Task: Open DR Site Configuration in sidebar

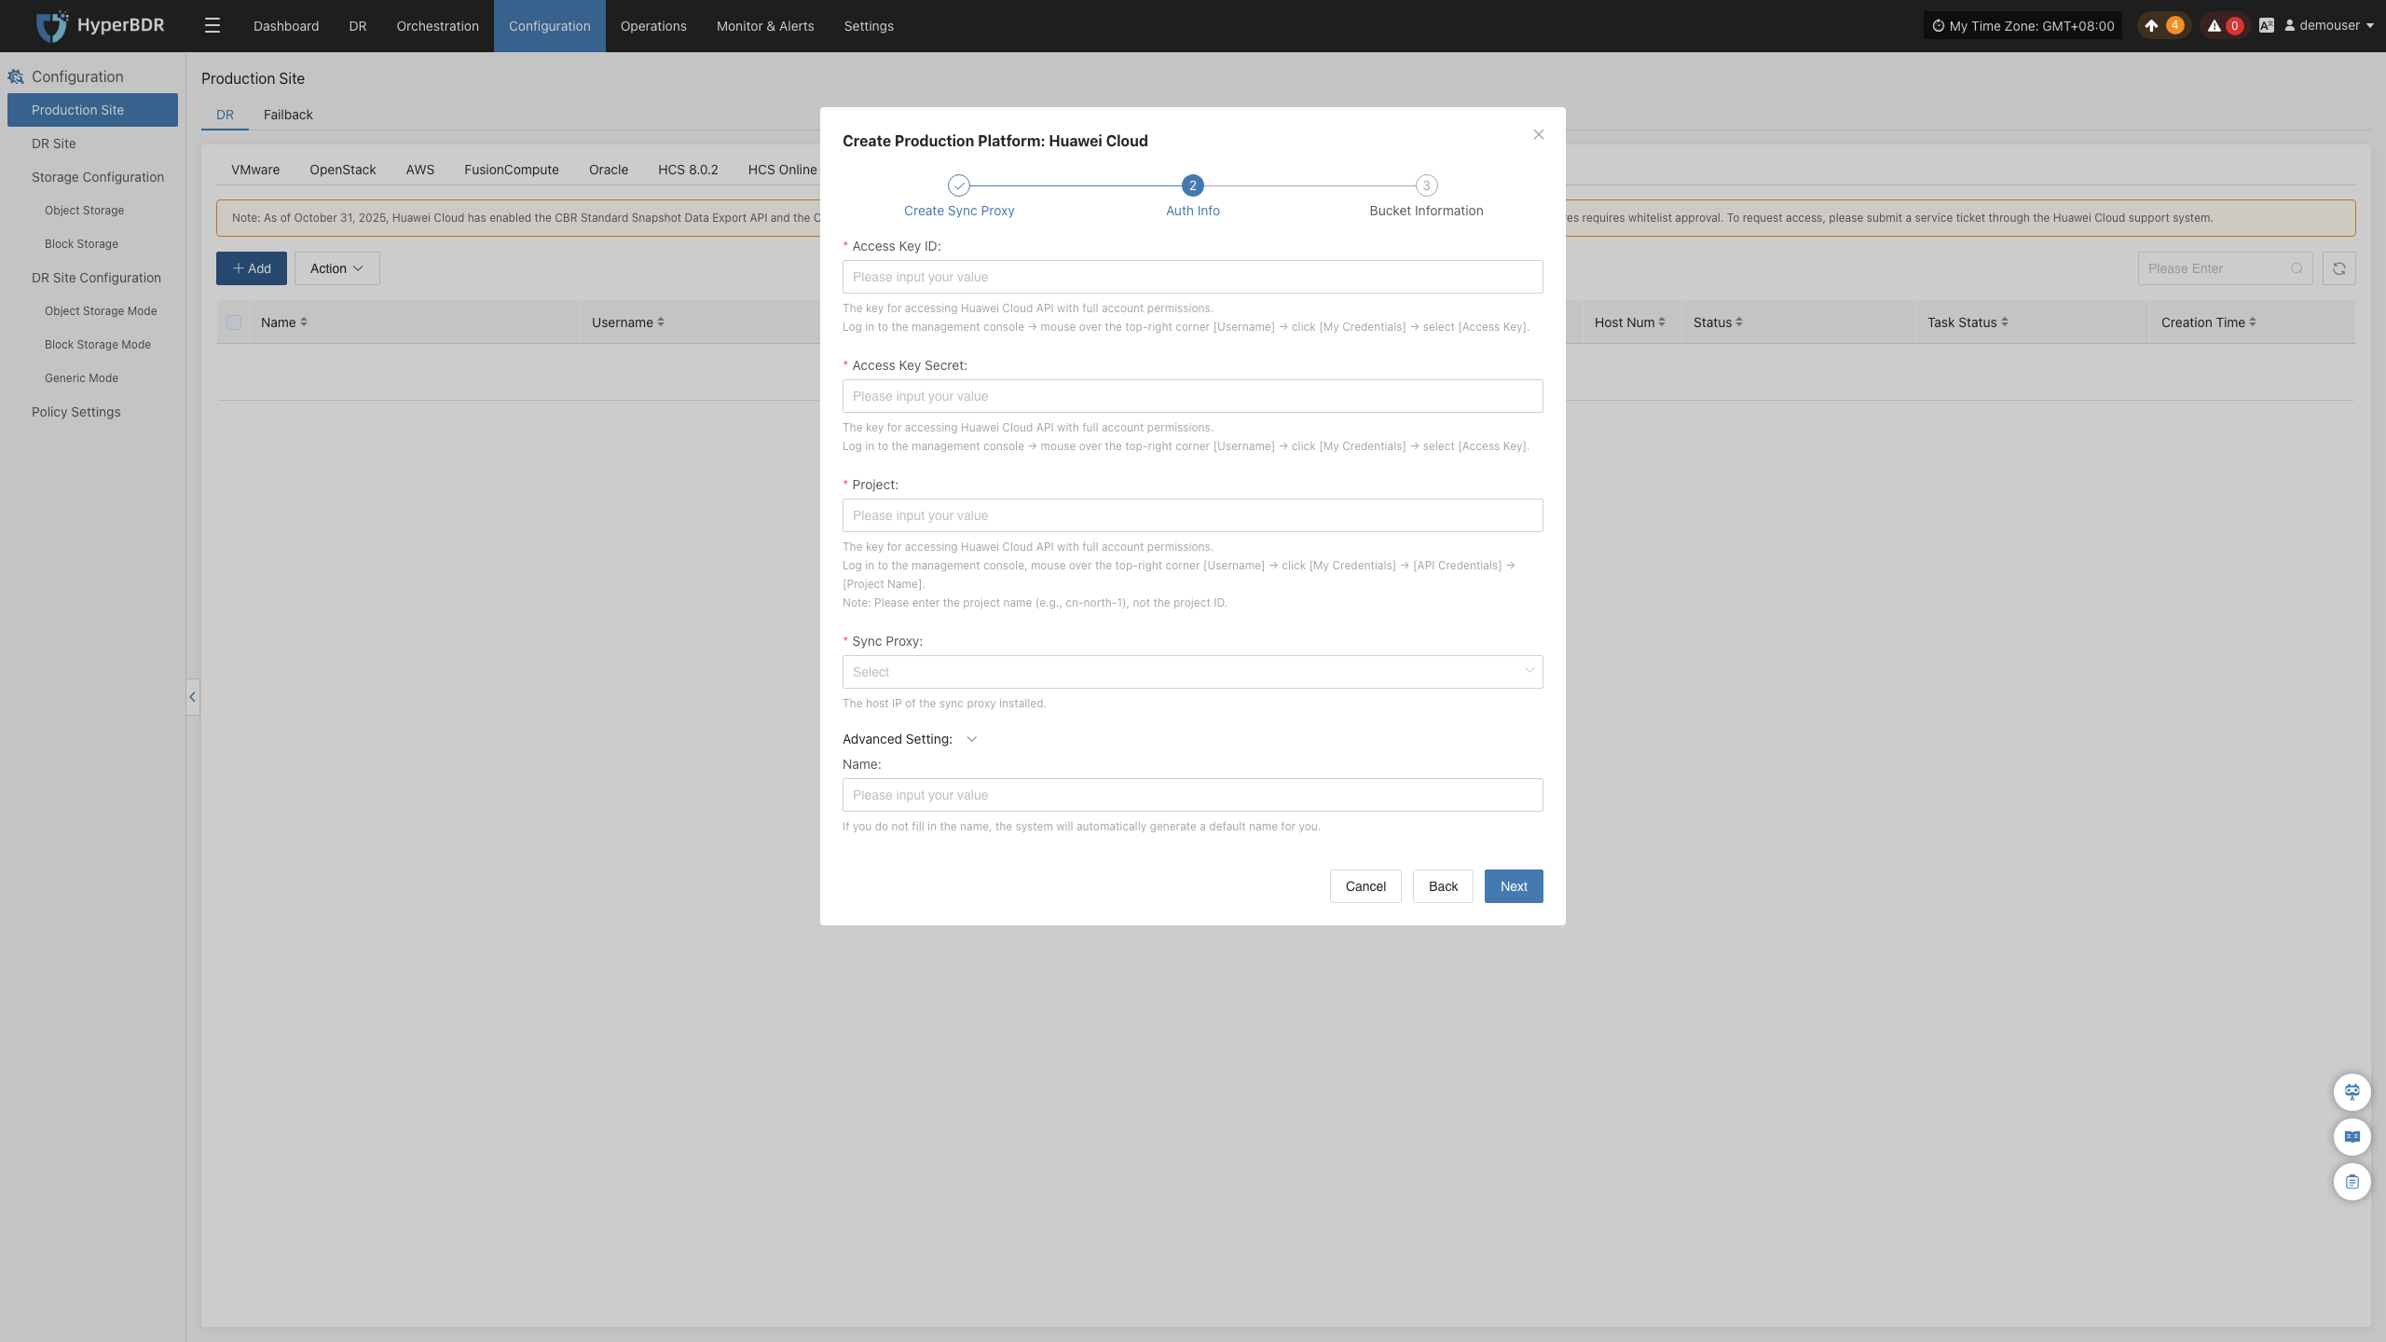Action: tap(92, 278)
